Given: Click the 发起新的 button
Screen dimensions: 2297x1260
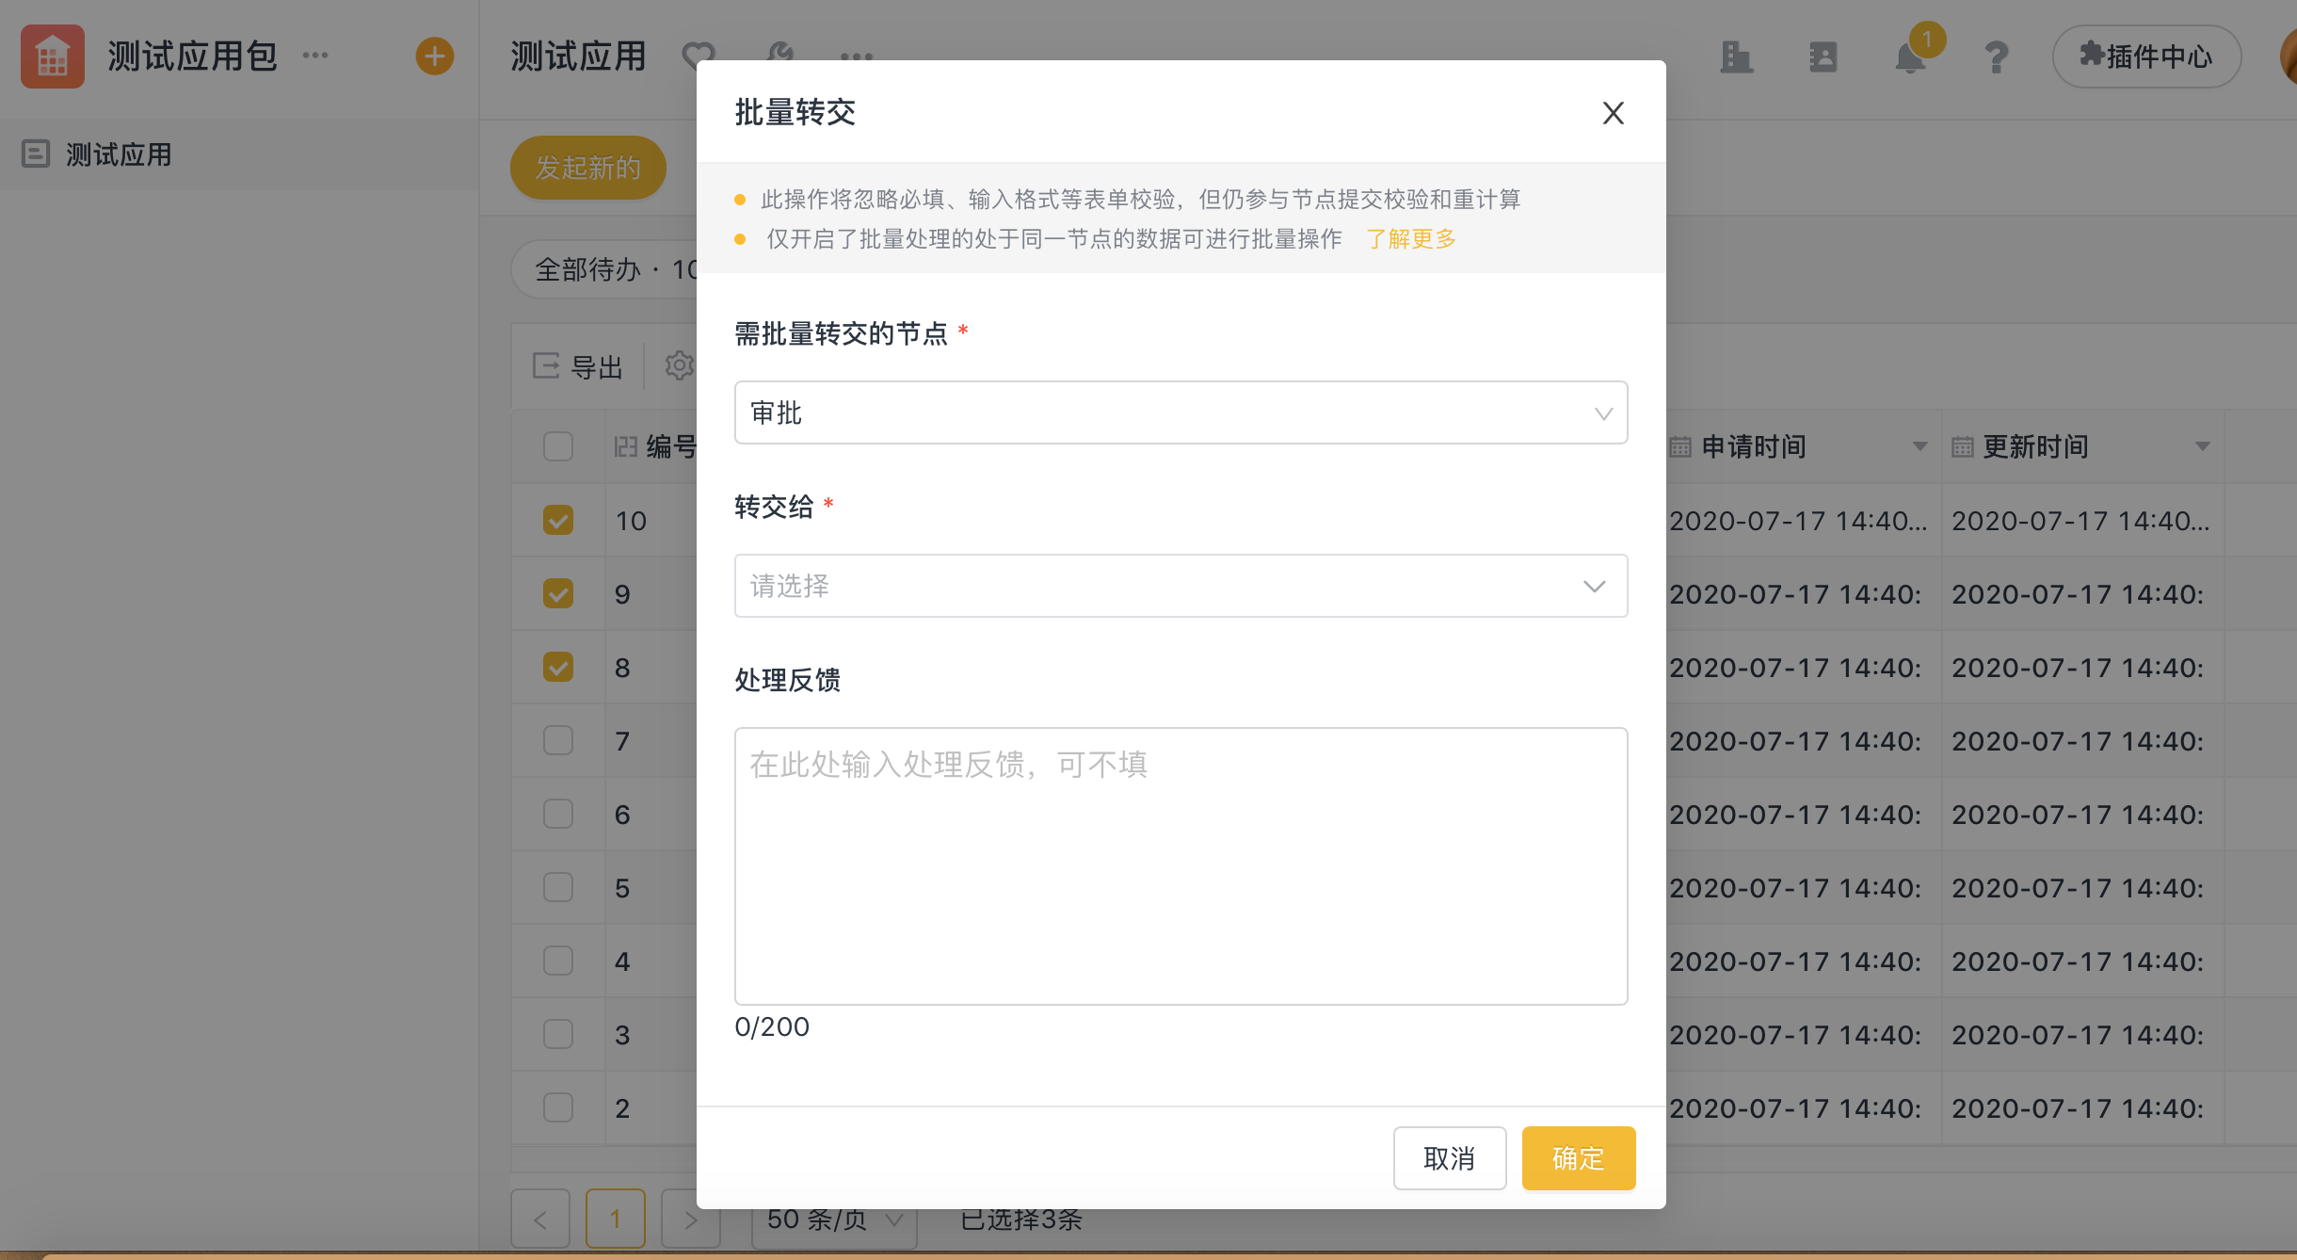Looking at the screenshot, I should (x=587, y=168).
